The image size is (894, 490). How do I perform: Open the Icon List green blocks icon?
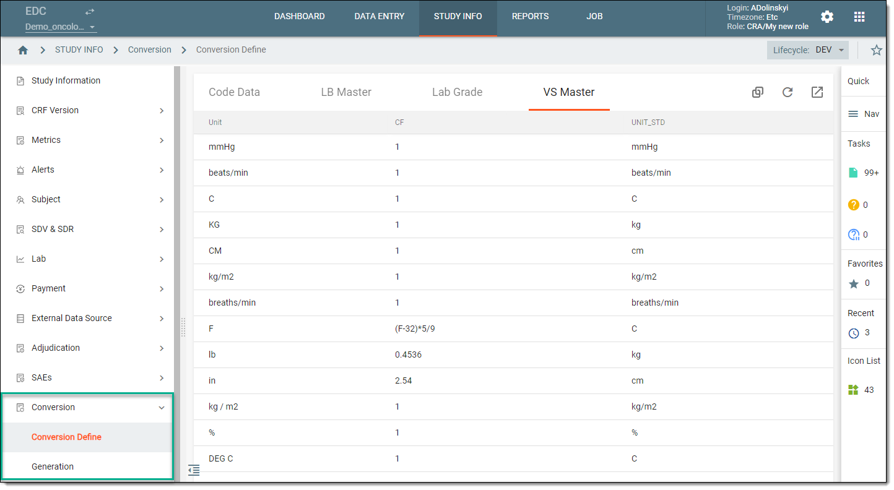tap(853, 390)
